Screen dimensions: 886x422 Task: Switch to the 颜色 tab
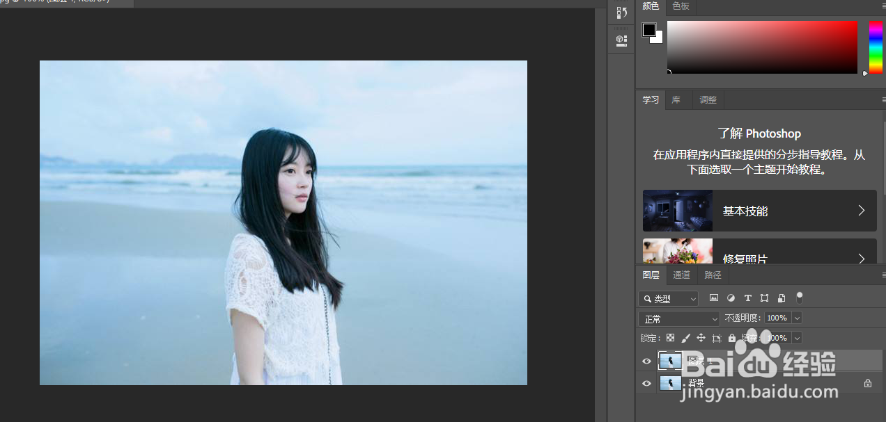[651, 6]
